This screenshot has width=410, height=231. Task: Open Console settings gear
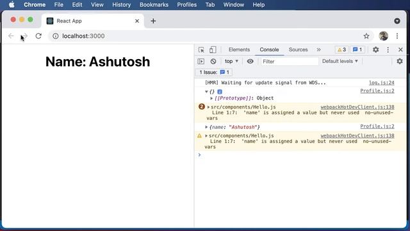[x=400, y=62]
